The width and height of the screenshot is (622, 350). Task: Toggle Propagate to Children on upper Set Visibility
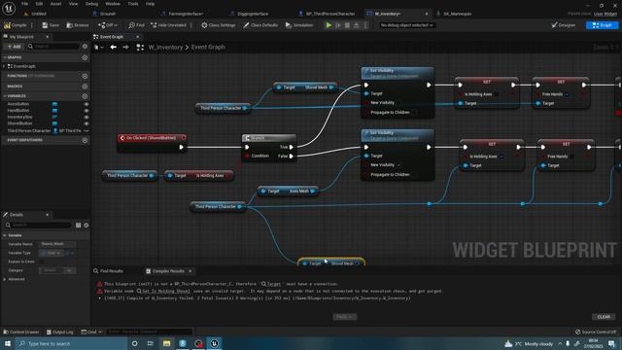(415, 113)
